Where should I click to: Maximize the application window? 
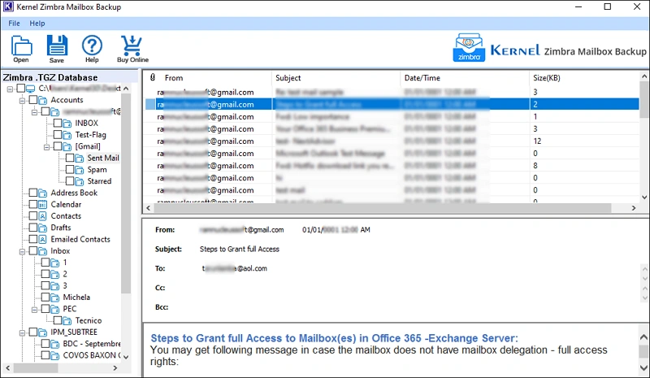click(x=607, y=7)
